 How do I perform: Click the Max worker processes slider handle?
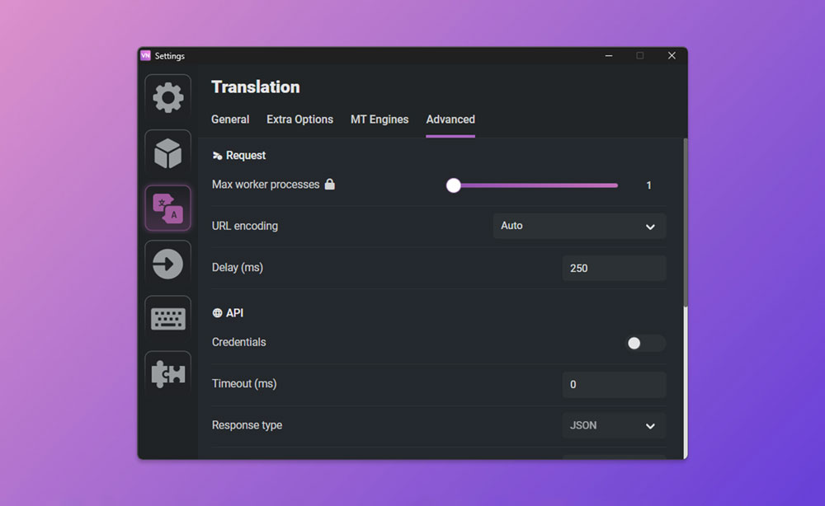(454, 185)
